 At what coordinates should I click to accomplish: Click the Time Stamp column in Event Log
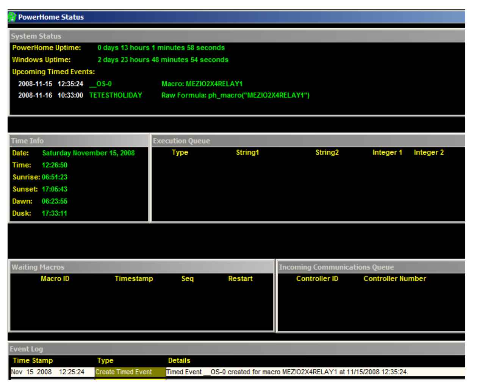pyautogui.click(x=33, y=361)
